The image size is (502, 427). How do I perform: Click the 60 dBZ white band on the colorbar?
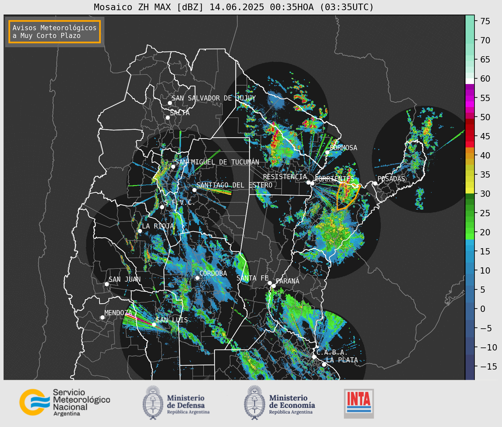(x=470, y=81)
